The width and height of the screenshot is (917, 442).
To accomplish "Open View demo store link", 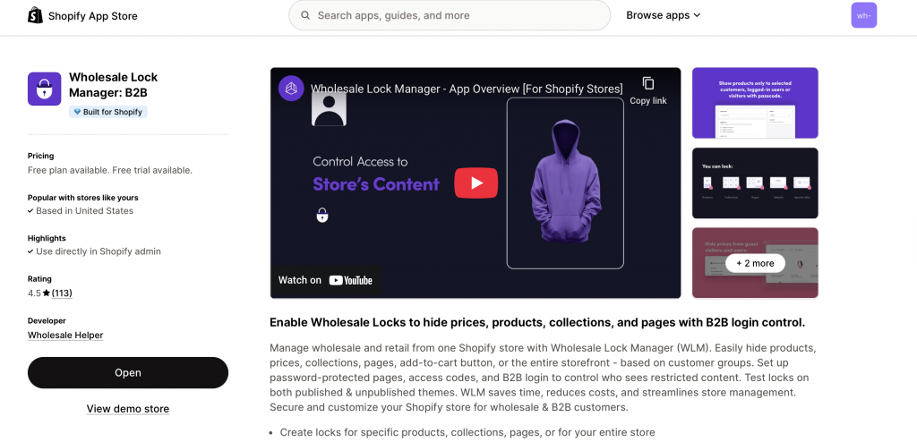I will pos(127,409).
